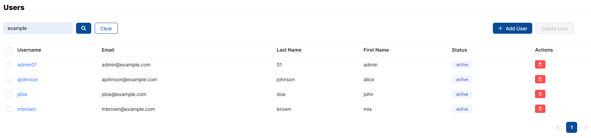
Task: Check the ajohnson row checkbox
Action: coord(9,79)
